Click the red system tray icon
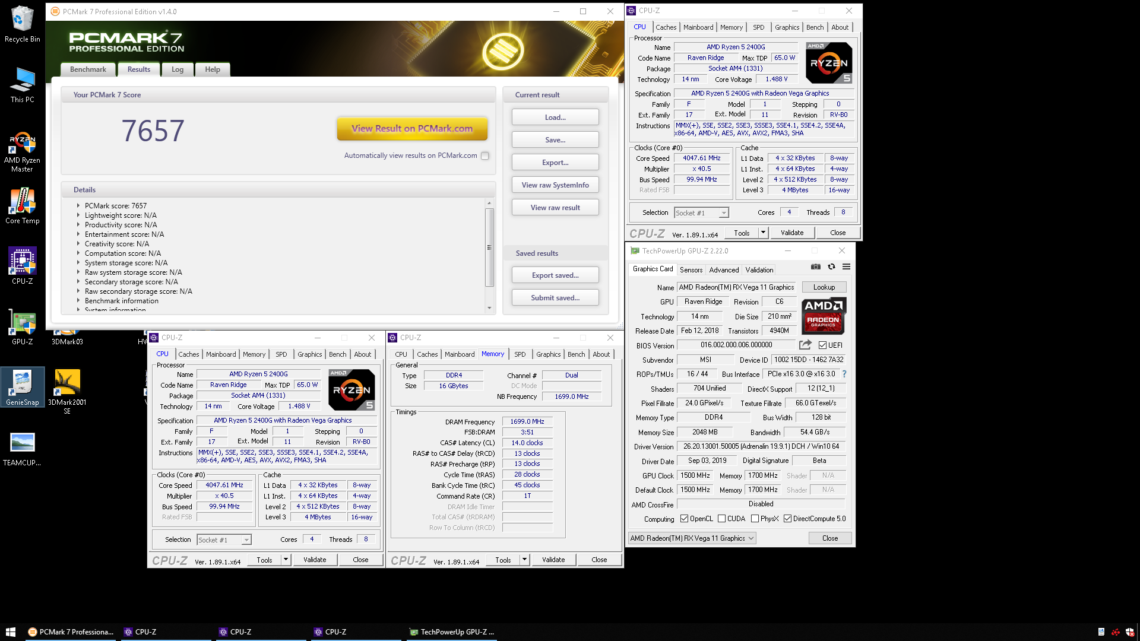Screen dimensions: 1140x641 (1116, 632)
